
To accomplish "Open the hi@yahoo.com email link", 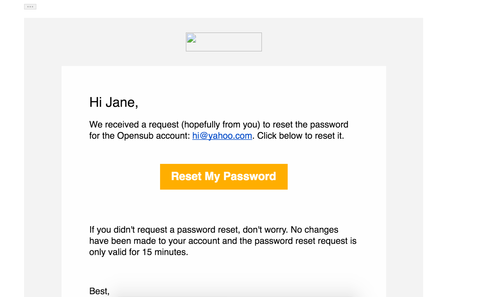I will [x=222, y=136].
